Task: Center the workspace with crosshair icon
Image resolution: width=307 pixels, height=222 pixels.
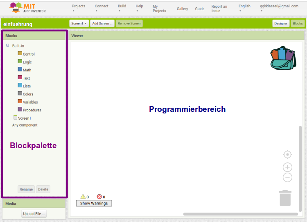Action: (288, 154)
